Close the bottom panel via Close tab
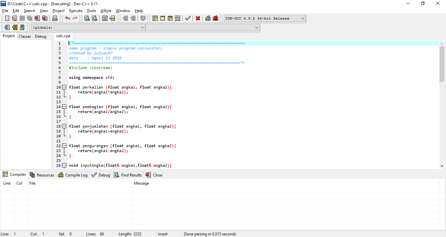The width and height of the screenshot is (446, 237). (154, 175)
